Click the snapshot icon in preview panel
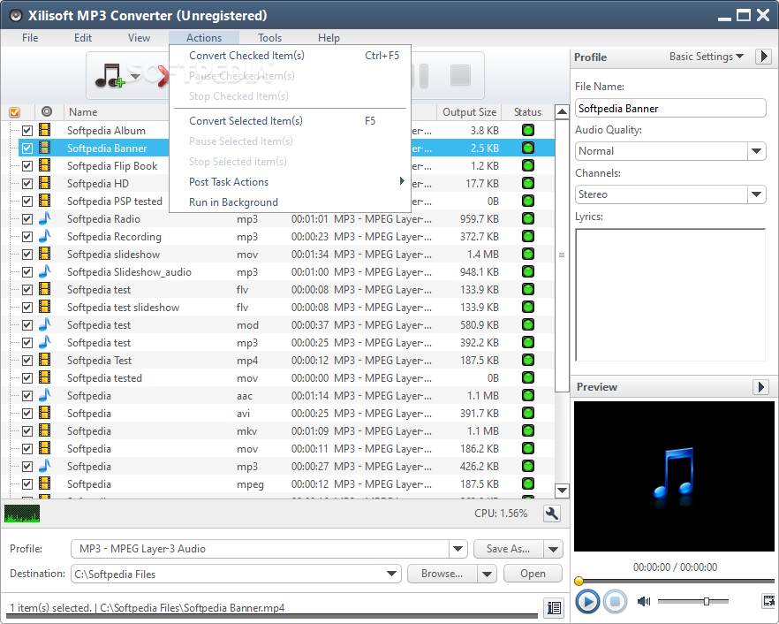The image size is (779, 624). [768, 601]
